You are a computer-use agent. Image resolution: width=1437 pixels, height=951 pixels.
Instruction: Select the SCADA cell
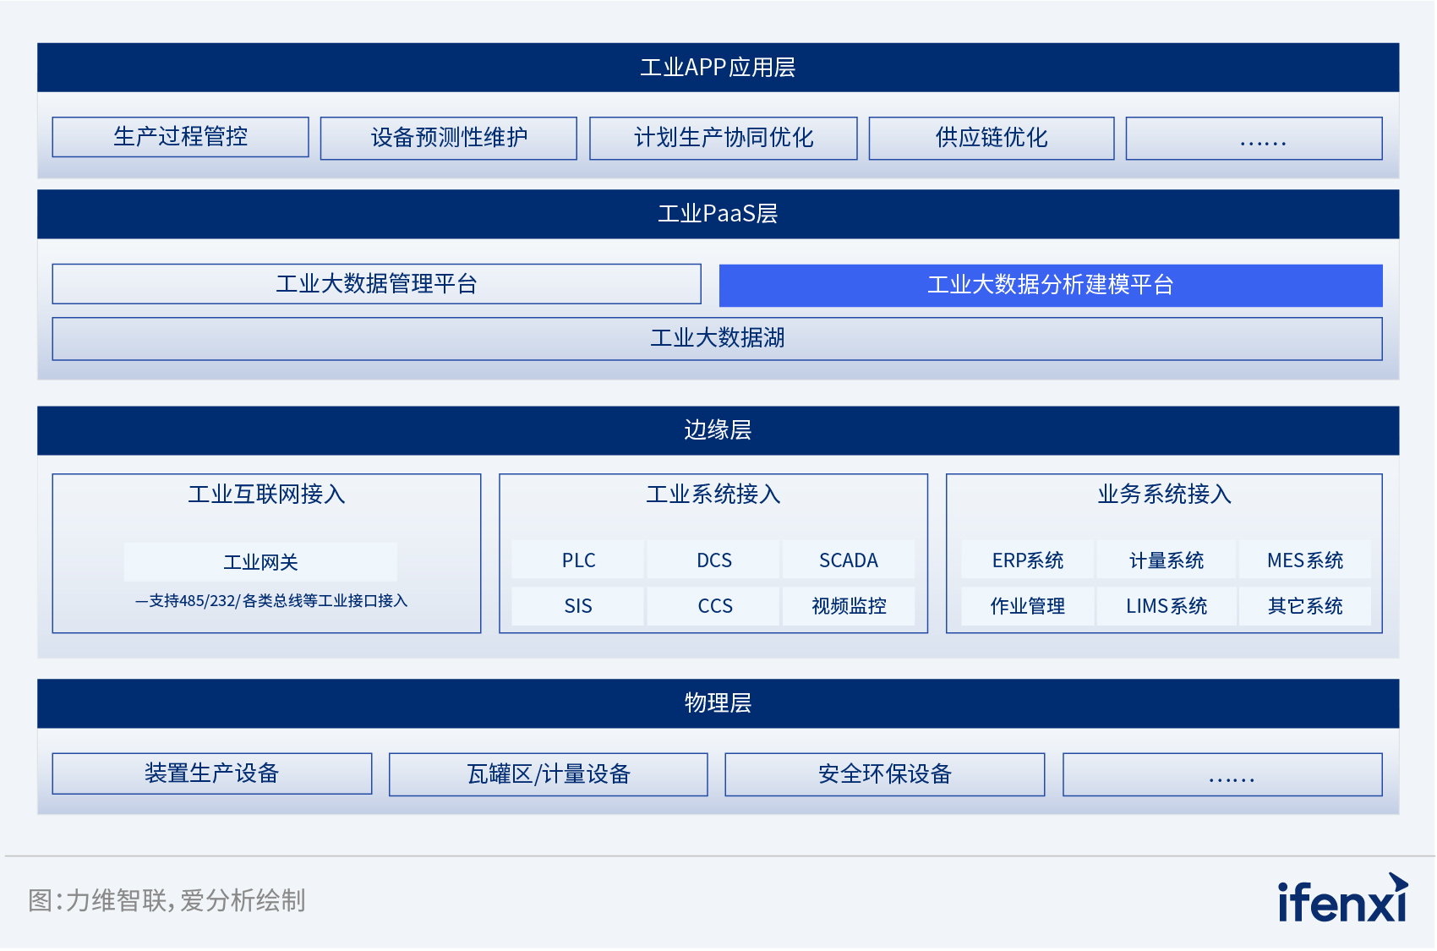pyautogui.click(x=849, y=560)
